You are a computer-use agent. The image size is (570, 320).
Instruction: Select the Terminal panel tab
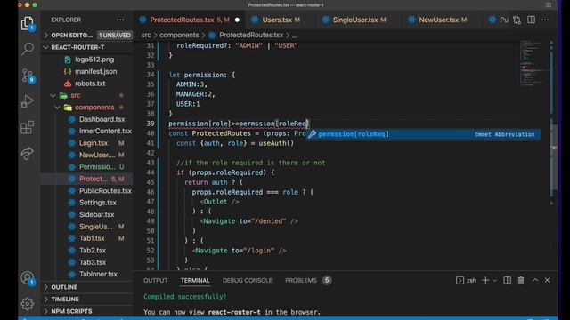pyautogui.click(x=195, y=281)
